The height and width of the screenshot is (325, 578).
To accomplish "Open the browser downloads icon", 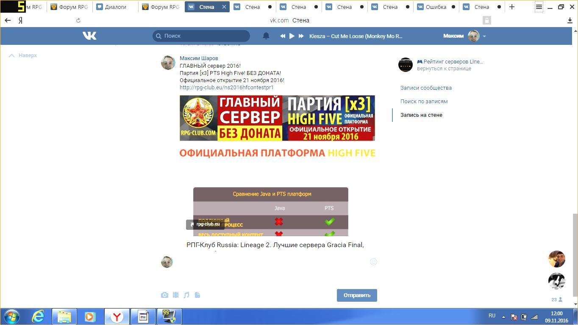I will pyautogui.click(x=570, y=20).
